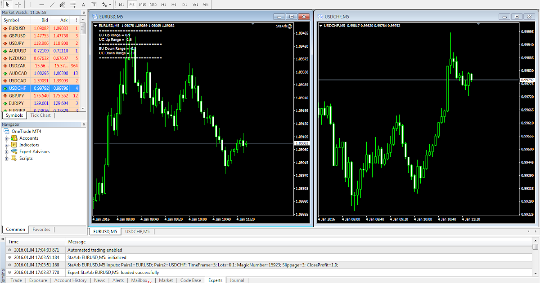Viewport: 540px width, 283px height.
Task: Switch chart to M15 timeframe
Action: point(142,4)
